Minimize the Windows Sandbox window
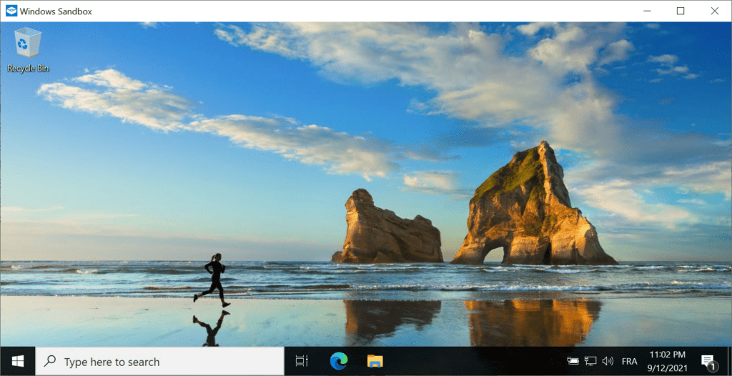Image resolution: width=732 pixels, height=376 pixels. (x=646, y=11)
